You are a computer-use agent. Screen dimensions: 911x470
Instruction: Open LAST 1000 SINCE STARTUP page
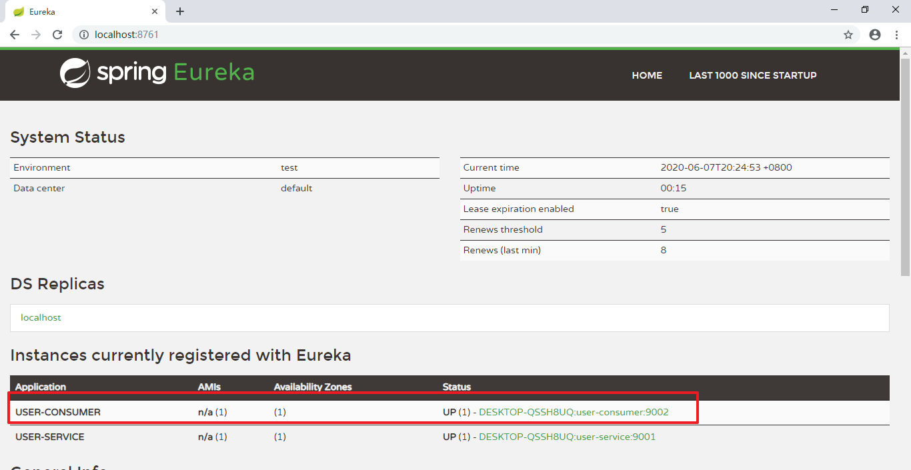coord(753,75)
